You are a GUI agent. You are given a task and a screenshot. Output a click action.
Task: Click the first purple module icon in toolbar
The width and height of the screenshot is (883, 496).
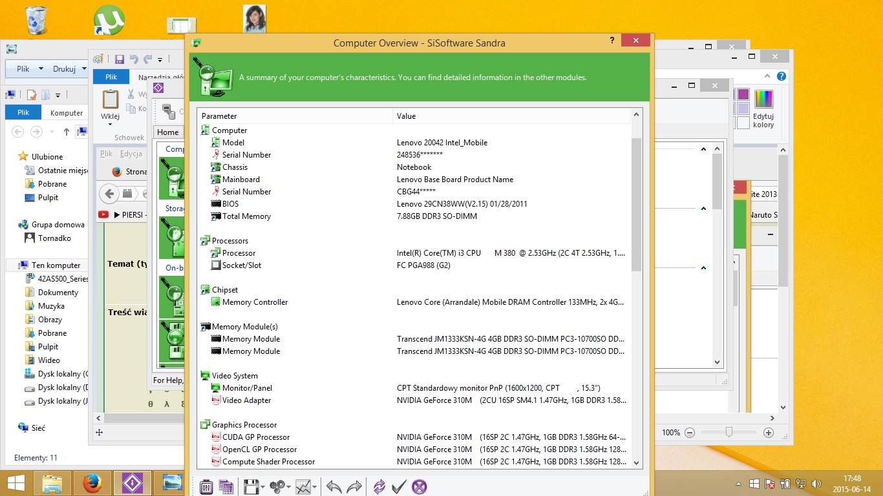[206, 486]
